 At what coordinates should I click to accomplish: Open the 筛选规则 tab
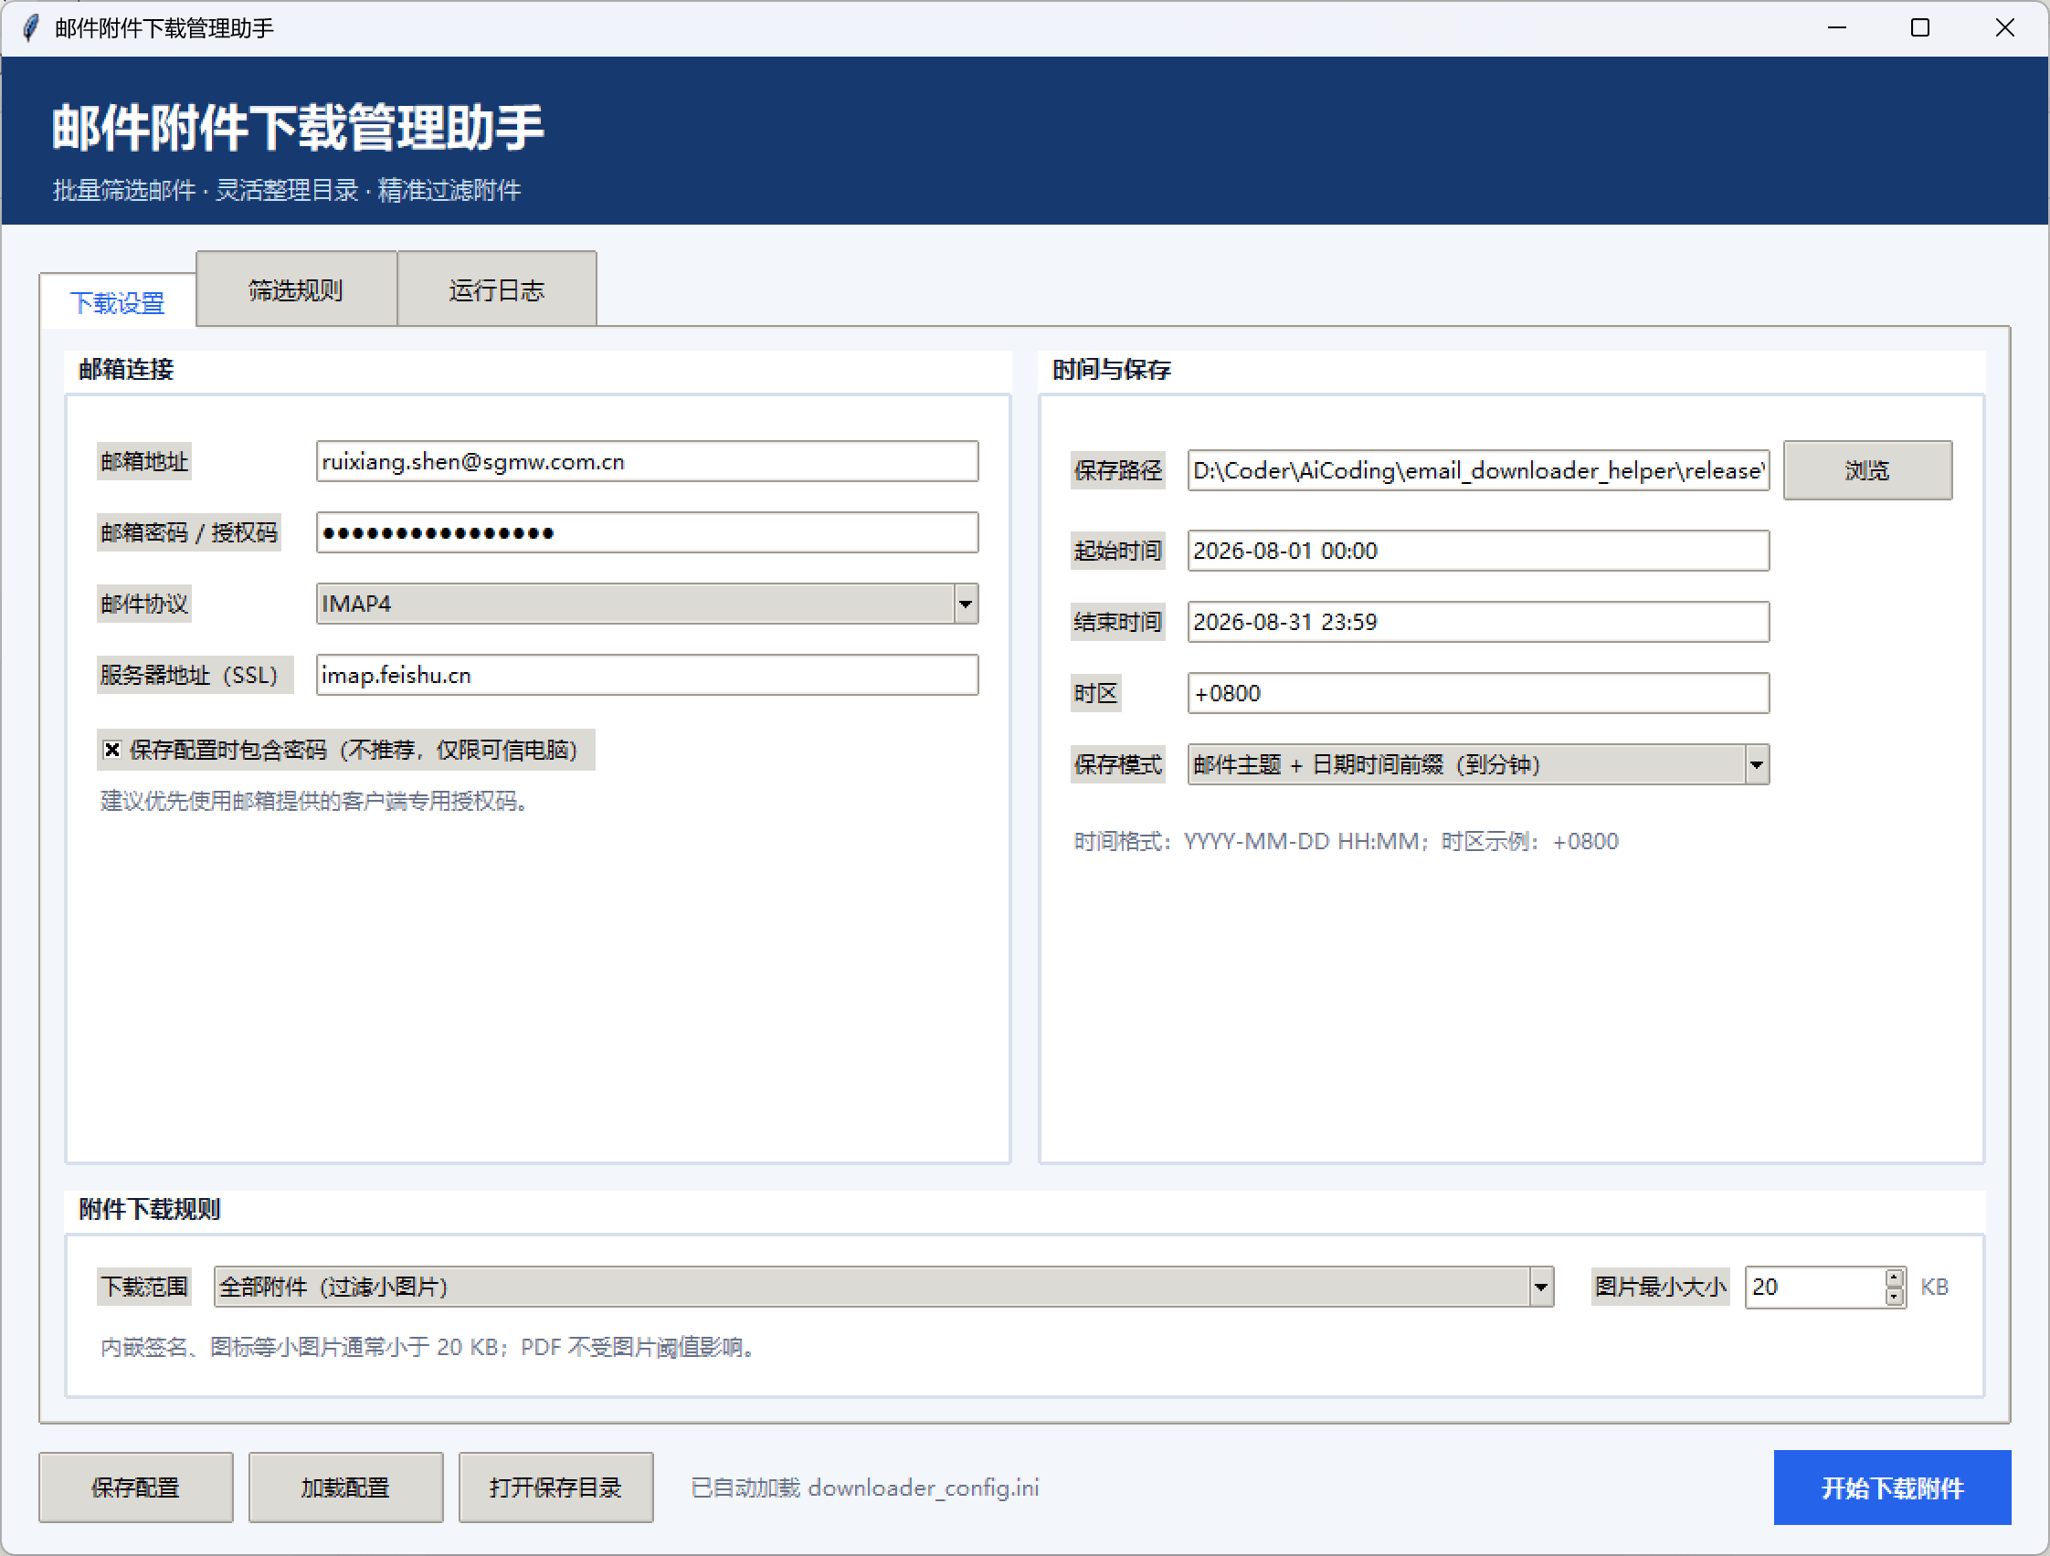(296, 289)
